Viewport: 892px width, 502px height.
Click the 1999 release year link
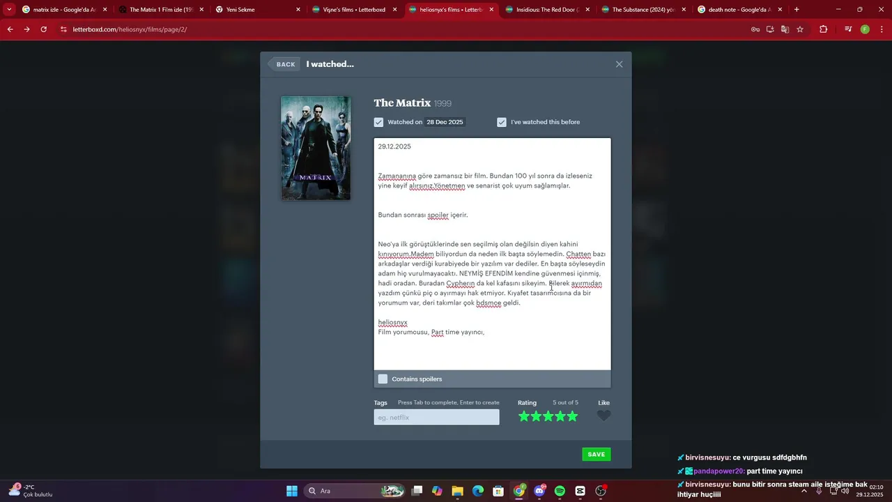tap(443, 104)
